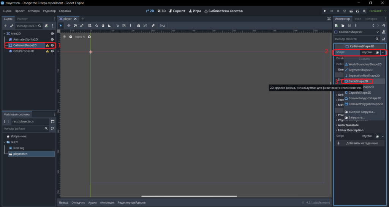Screen dimensions: 389x207
Task: Collapse the Area2D tree node
Action: point(4,33)
